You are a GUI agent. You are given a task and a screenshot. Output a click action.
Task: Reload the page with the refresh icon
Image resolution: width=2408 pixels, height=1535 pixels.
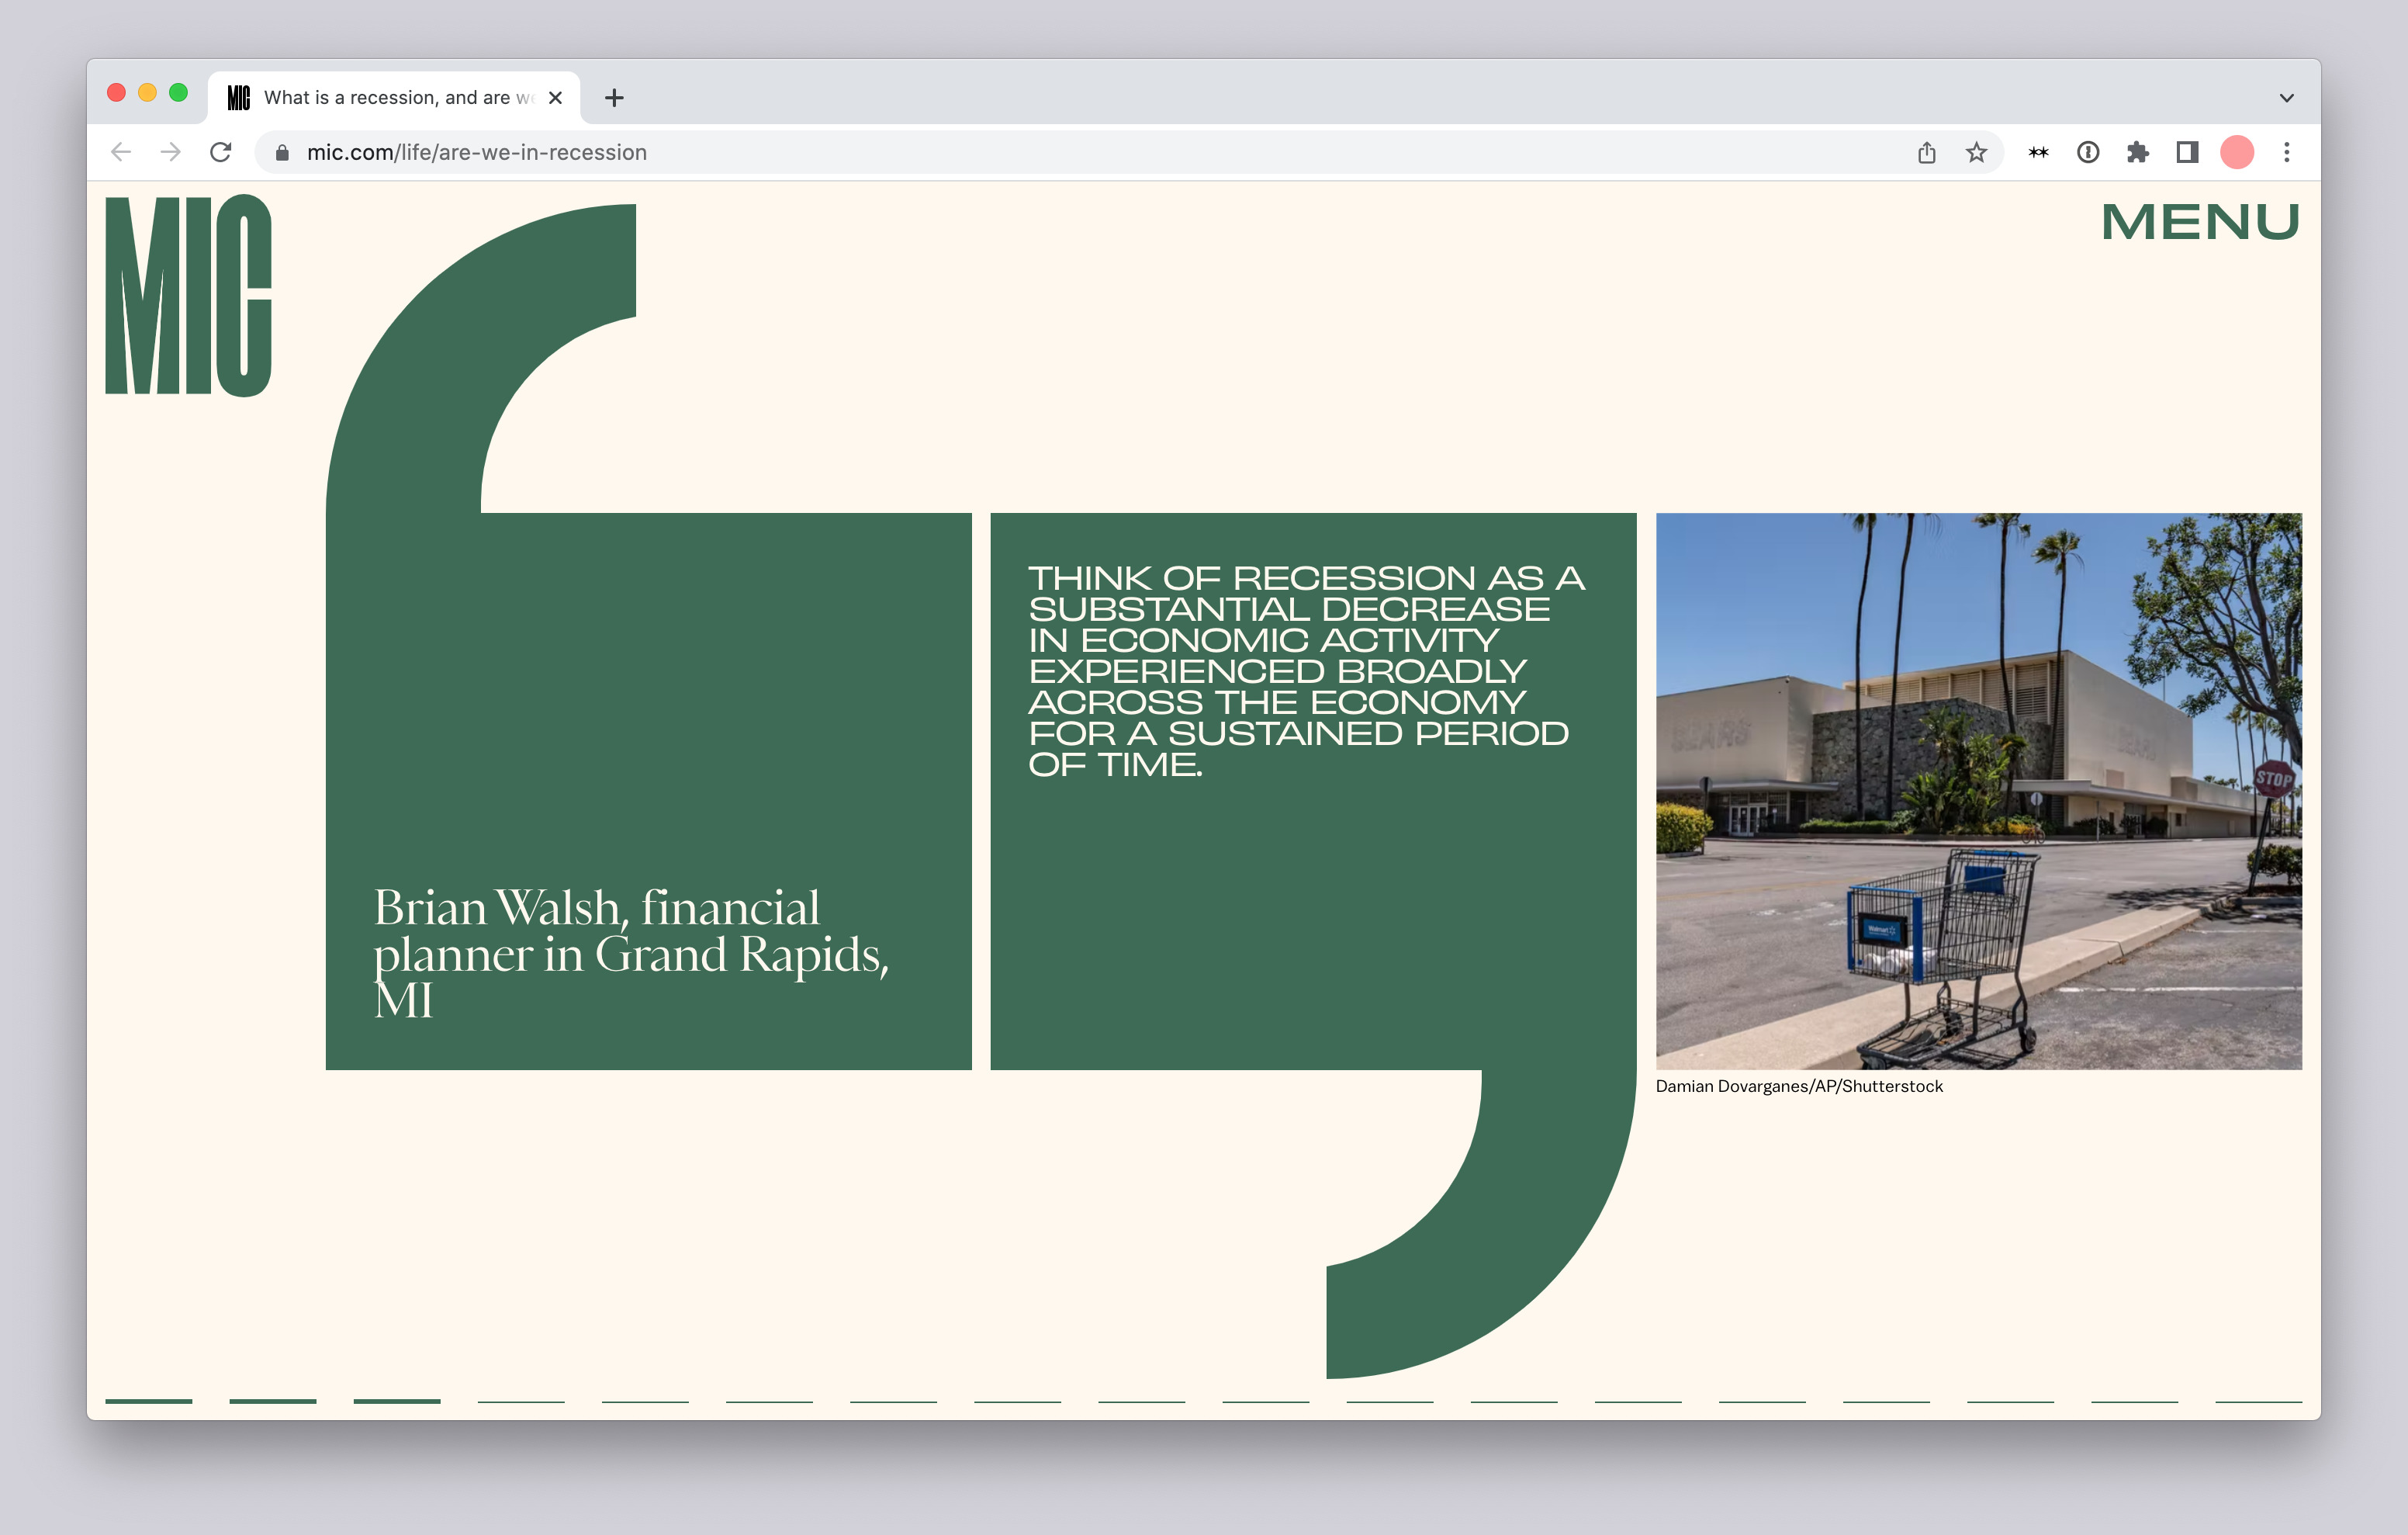coord(221,152)
